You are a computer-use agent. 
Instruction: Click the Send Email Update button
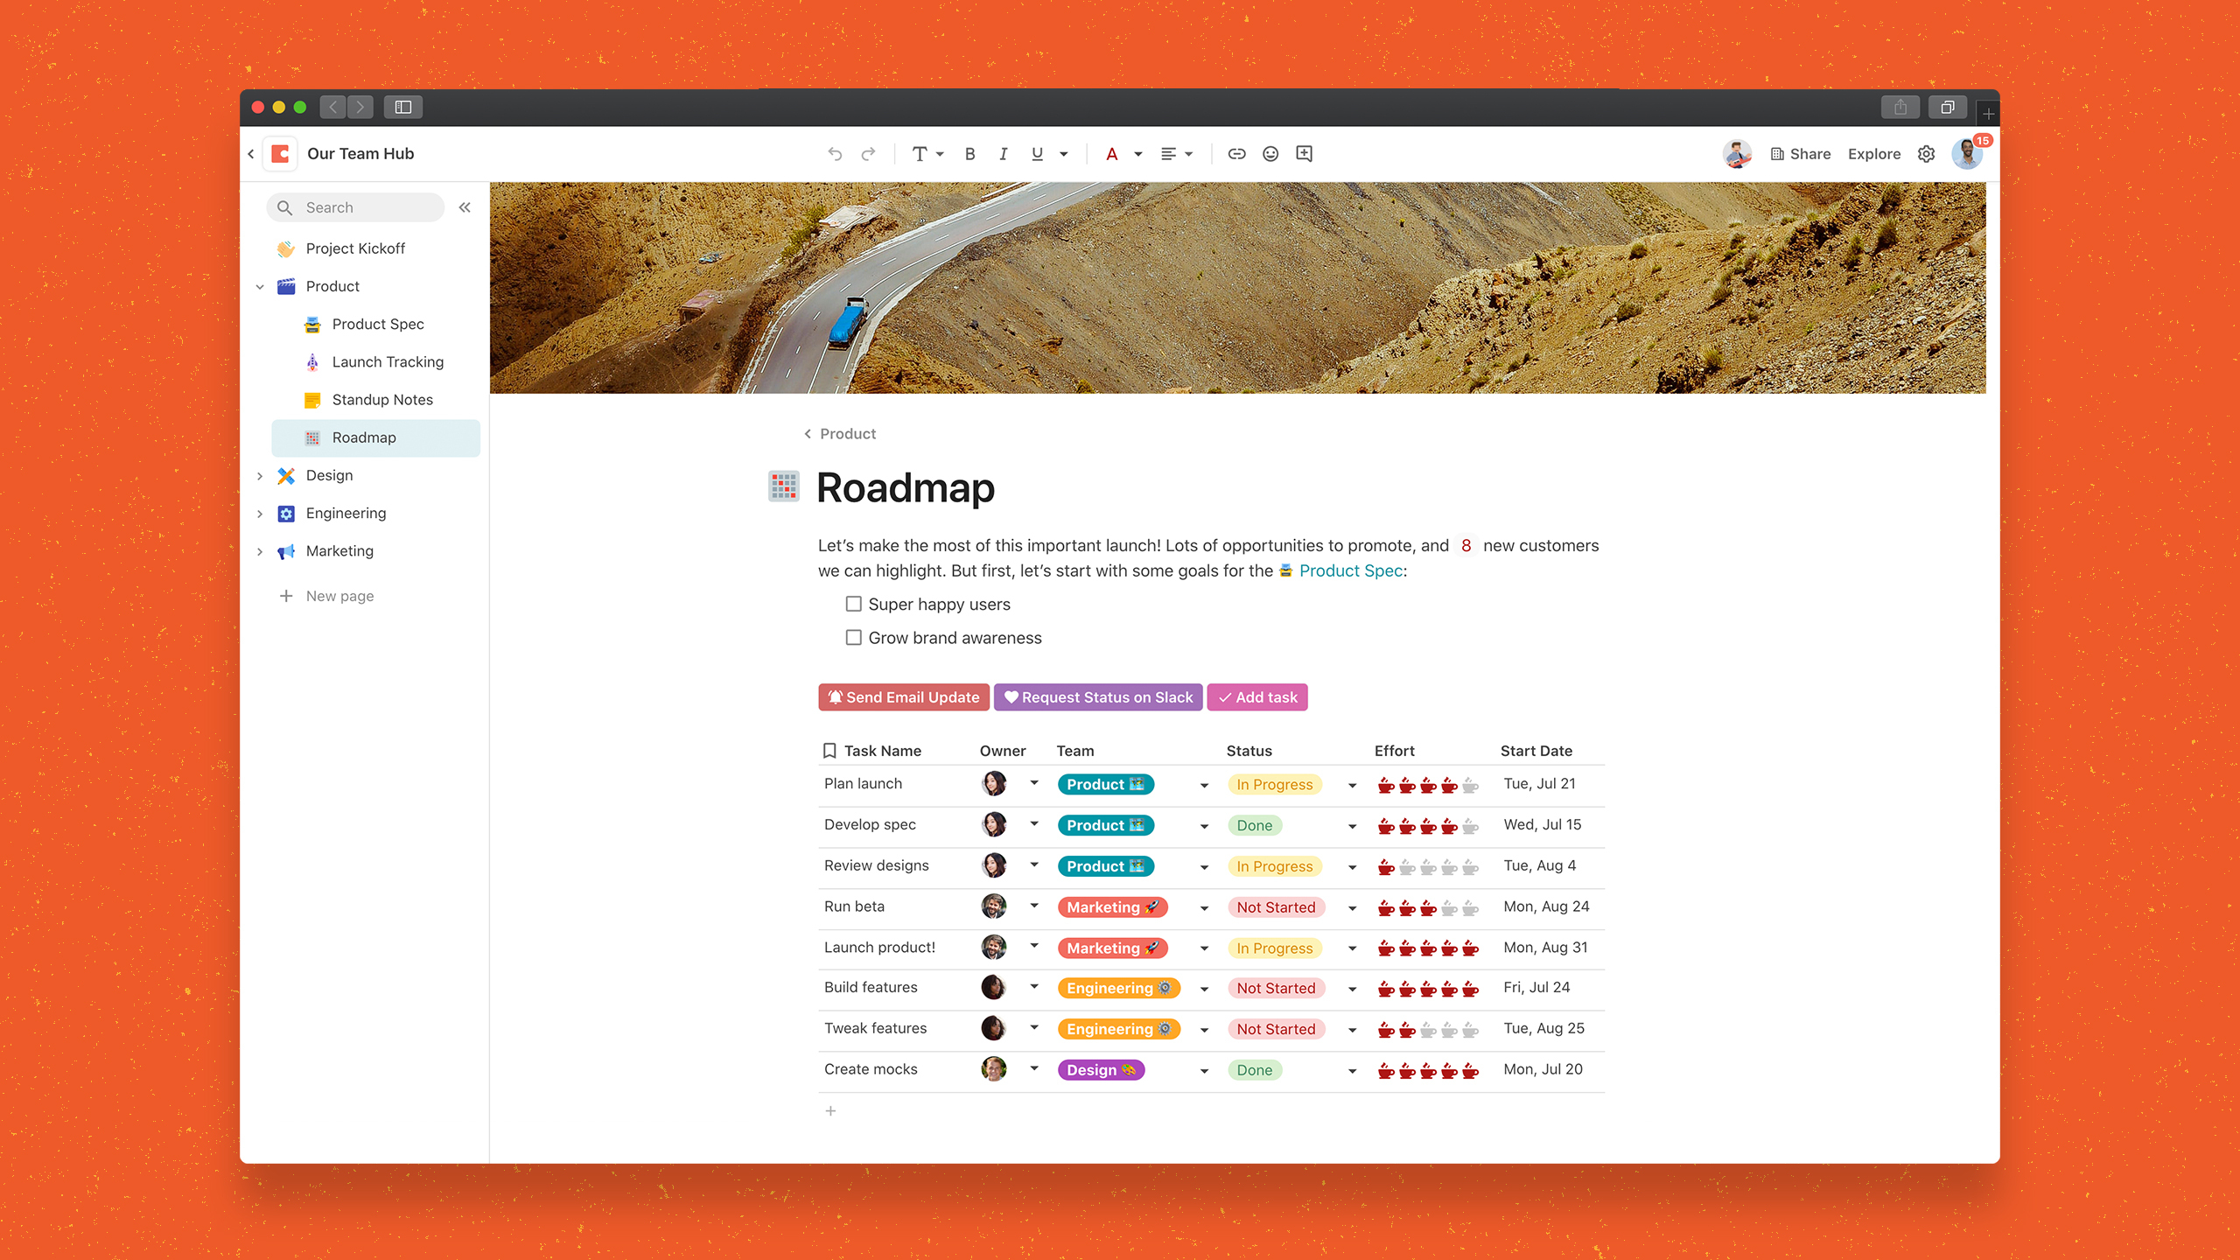pyautogui.click(x=903, y=696)
